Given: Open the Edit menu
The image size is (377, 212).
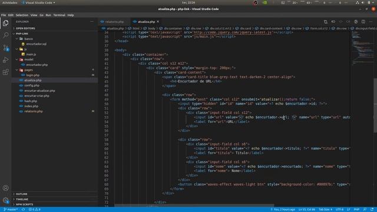Looking at the screenshot, I should click(11, 15).
